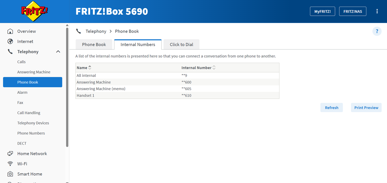Click the Wi-Fi signal icon
The image size is (387, 183).
click(x=10, y=164)
